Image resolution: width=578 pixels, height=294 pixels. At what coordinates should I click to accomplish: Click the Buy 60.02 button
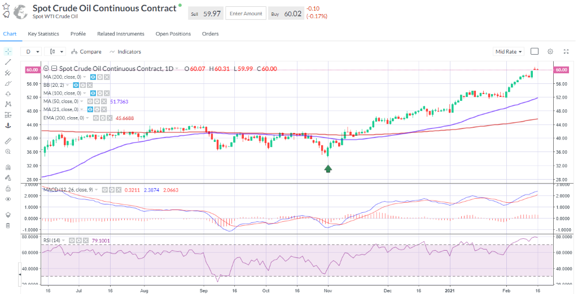click(x=286, y=14)
